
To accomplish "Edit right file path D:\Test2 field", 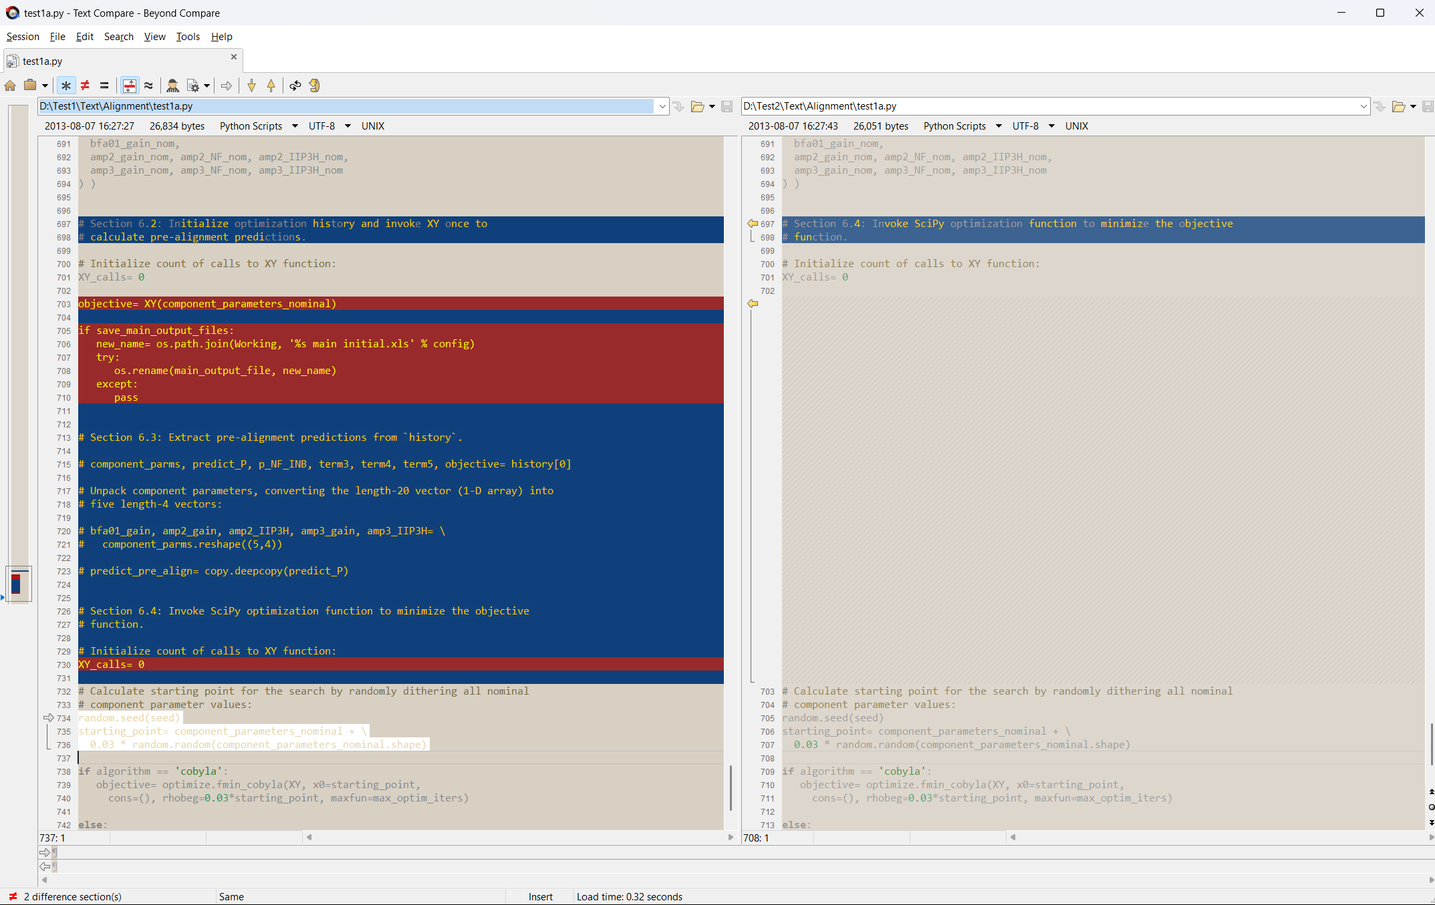I will point(1049,106).
